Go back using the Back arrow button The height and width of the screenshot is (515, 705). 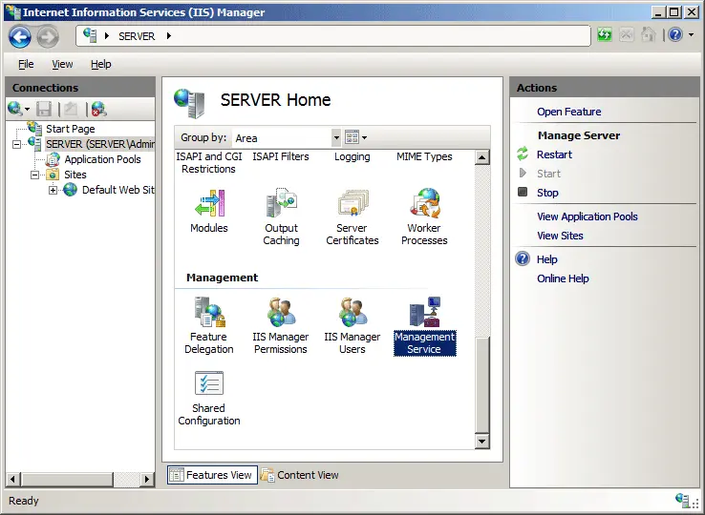coord(20,36)
